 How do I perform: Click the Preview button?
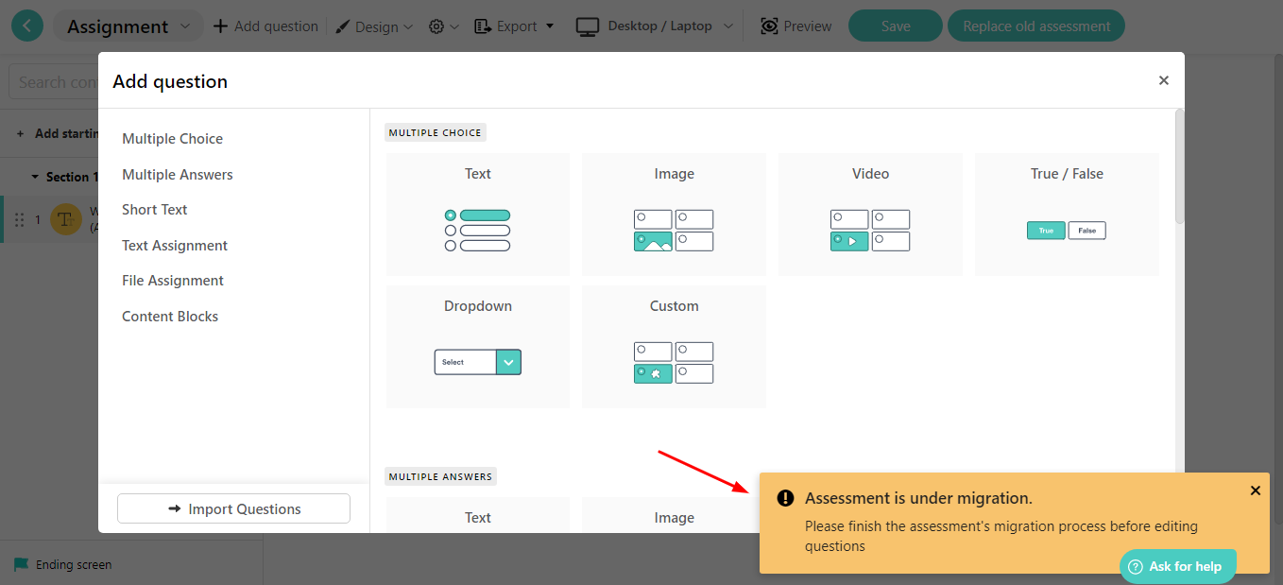pos(796,26)
